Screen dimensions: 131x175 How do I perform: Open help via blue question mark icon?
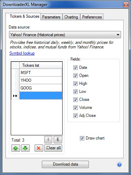(119, 165)
